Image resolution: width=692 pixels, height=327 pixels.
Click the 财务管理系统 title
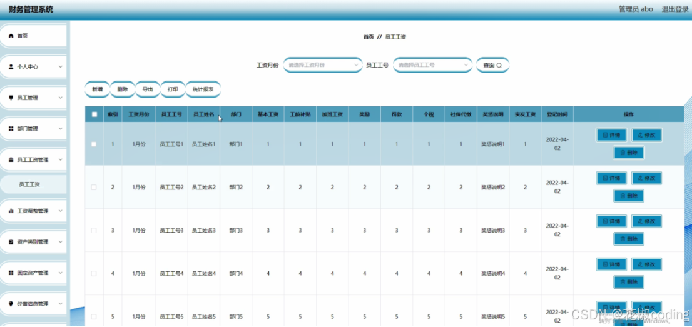(x=31, y=9)
